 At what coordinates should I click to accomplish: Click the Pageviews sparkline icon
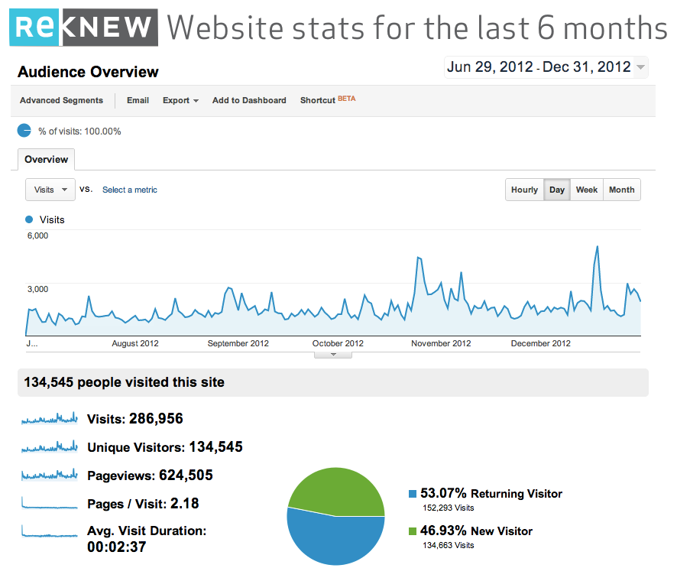tap(50, 475)
